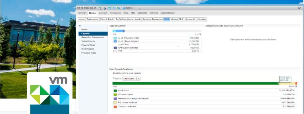Screen dimensions: 304x114
Task: Open the vSphere DRS sub-tab
Action: click(177, 19)
